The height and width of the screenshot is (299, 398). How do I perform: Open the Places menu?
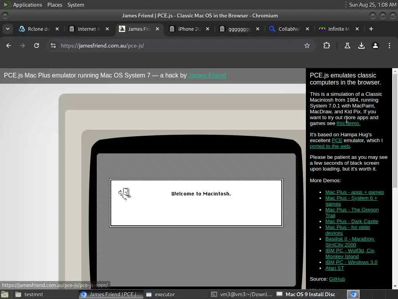click(54, 5)
